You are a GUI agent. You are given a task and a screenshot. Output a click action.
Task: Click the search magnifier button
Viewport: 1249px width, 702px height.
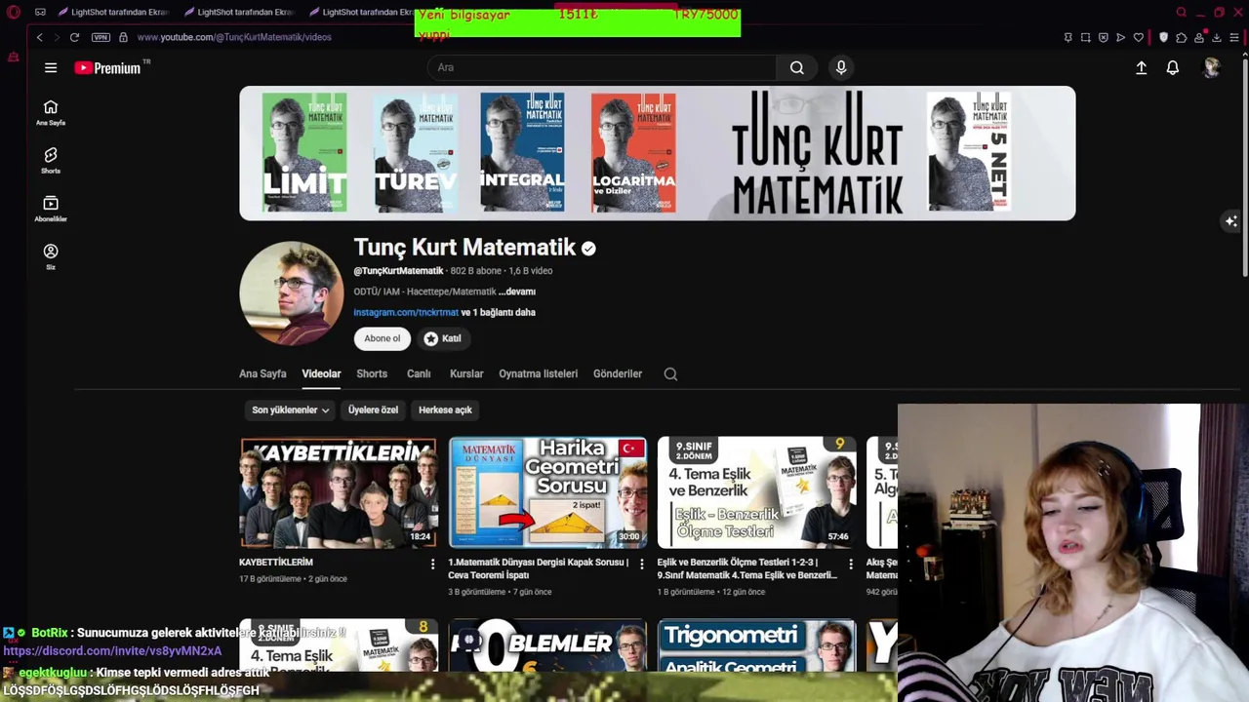click(x=797, y=67)
